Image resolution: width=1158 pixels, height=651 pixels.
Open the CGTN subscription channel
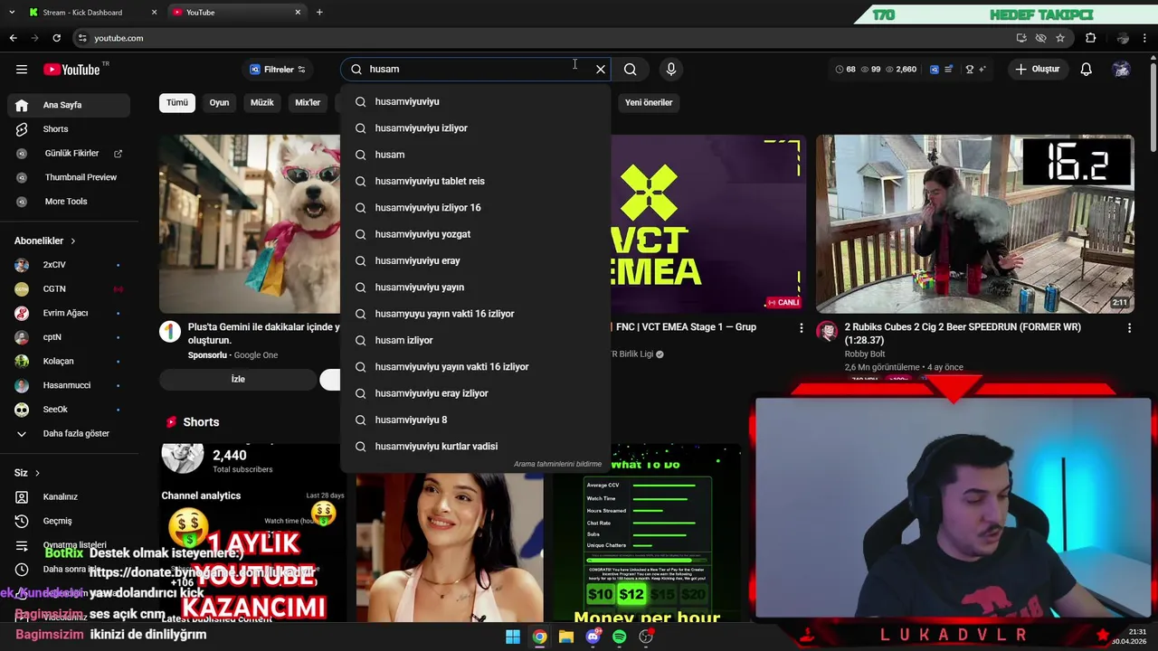pos(69,289)
